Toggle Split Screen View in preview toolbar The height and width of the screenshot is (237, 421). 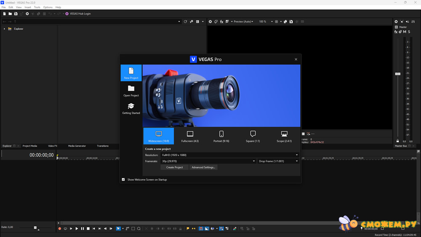(227, 21)
